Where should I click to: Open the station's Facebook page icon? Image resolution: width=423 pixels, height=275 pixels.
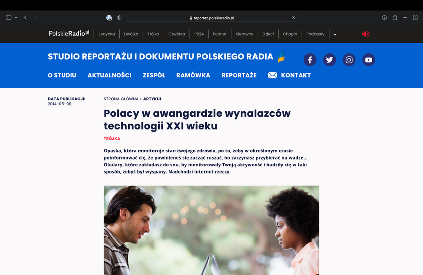[x=310, y=60]
